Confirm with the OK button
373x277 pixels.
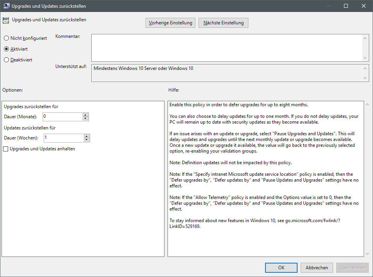click(281, 267)
